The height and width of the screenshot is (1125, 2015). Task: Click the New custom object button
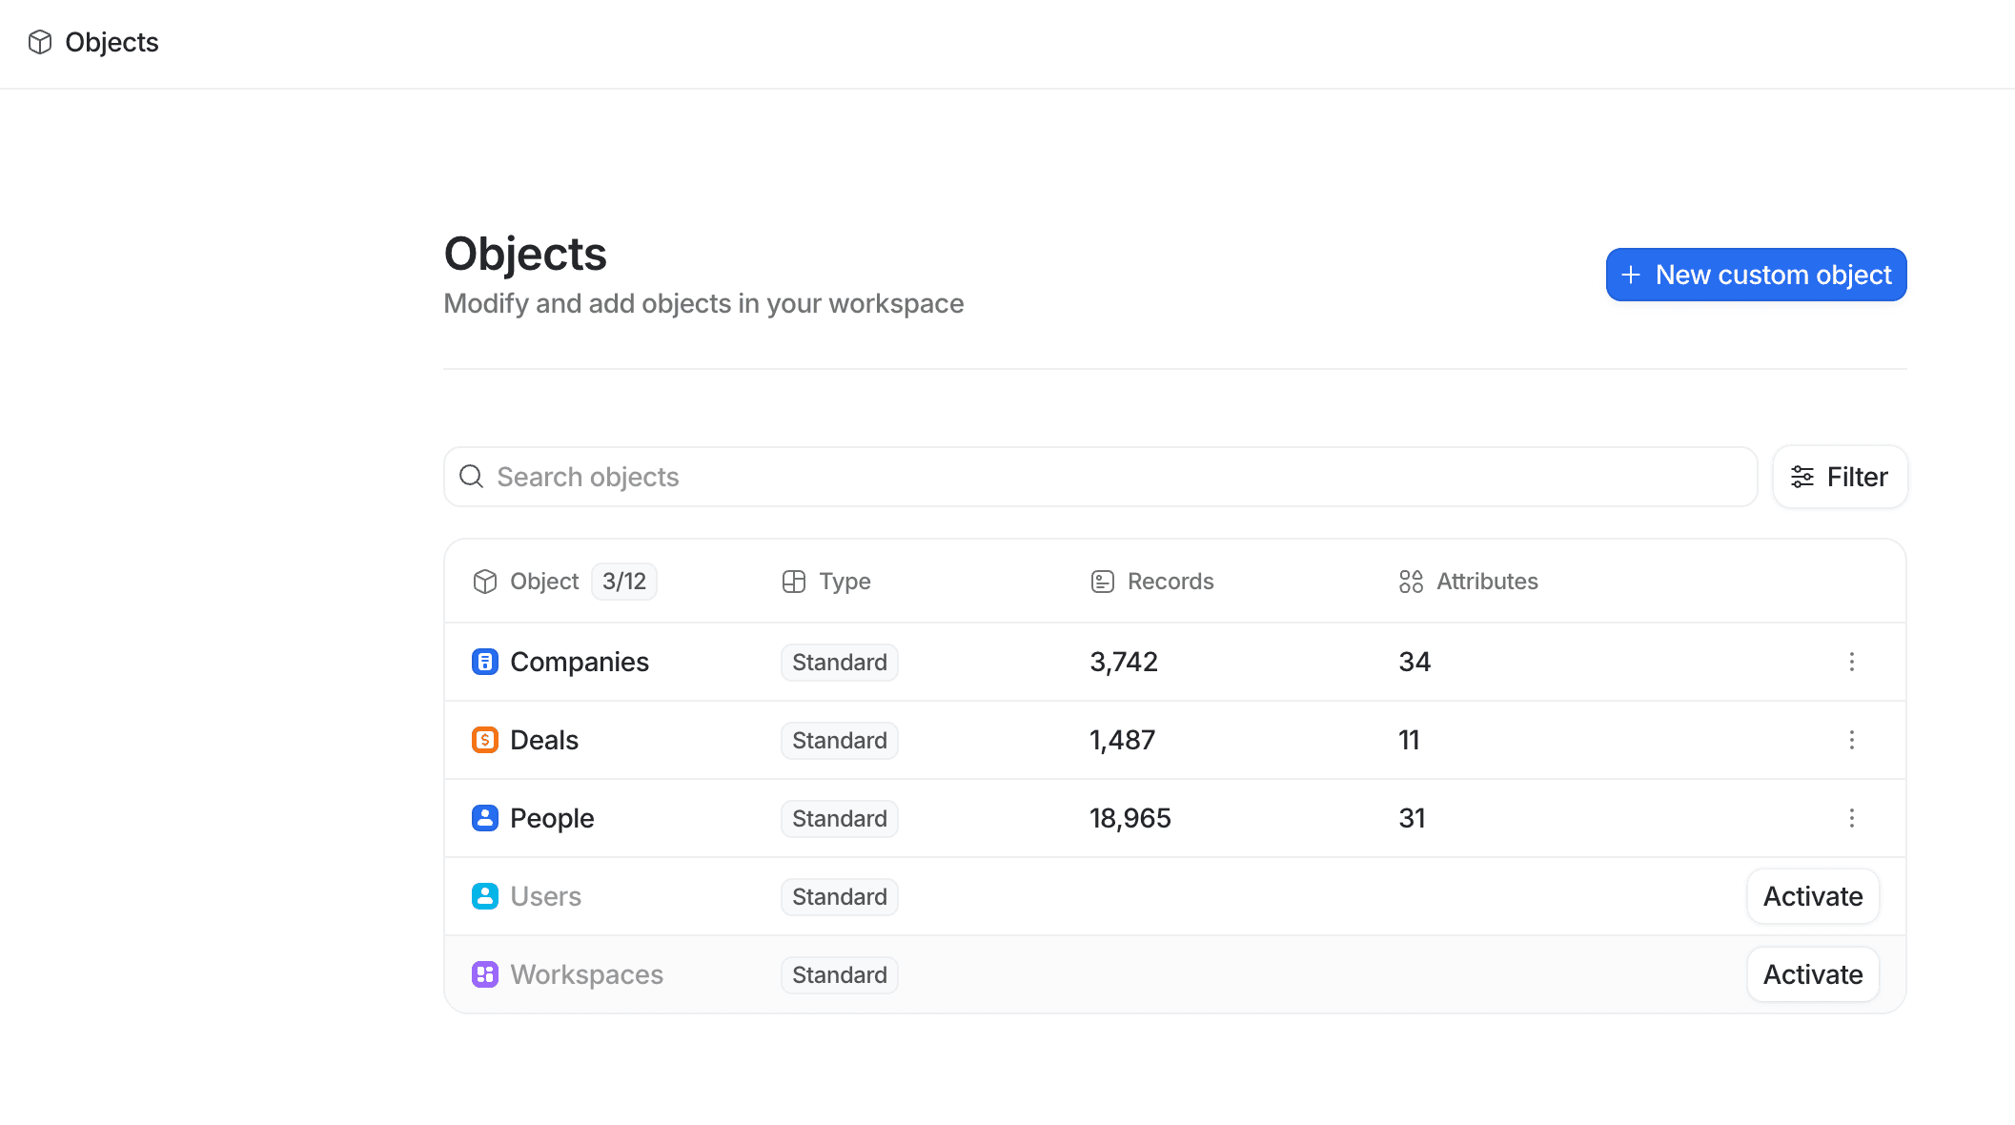point(1755,275)
